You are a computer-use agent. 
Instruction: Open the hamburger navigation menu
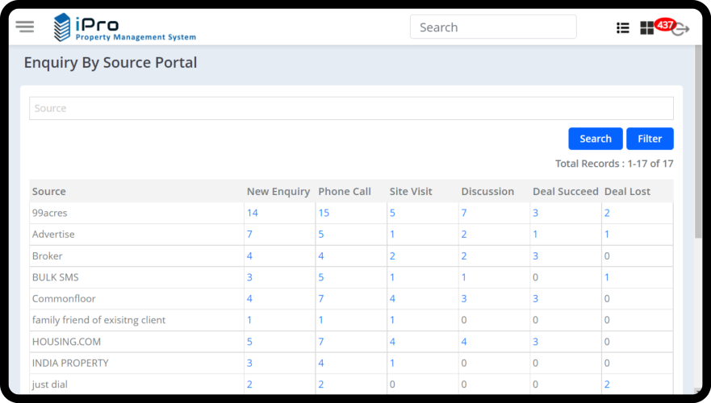pyautogui.click(x=25, y=27)
